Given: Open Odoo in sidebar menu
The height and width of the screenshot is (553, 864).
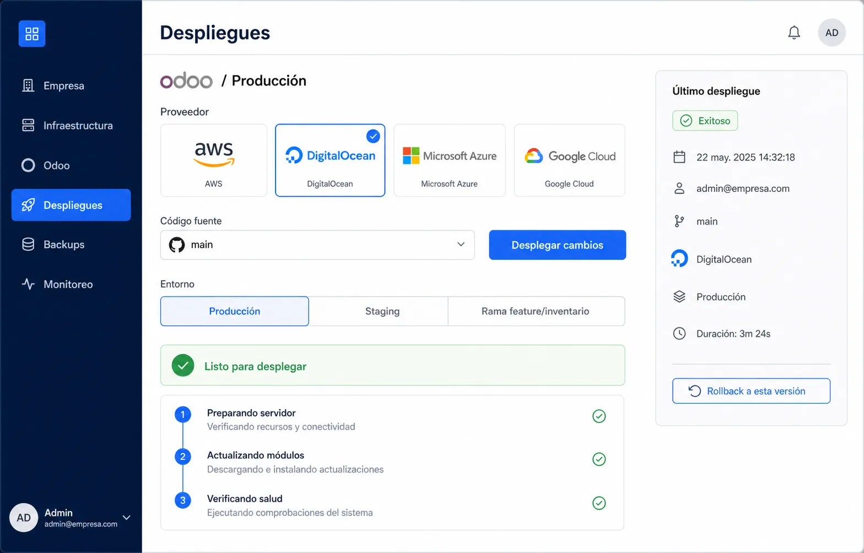Looking at the screenshot, I should [x=71, y=165].
